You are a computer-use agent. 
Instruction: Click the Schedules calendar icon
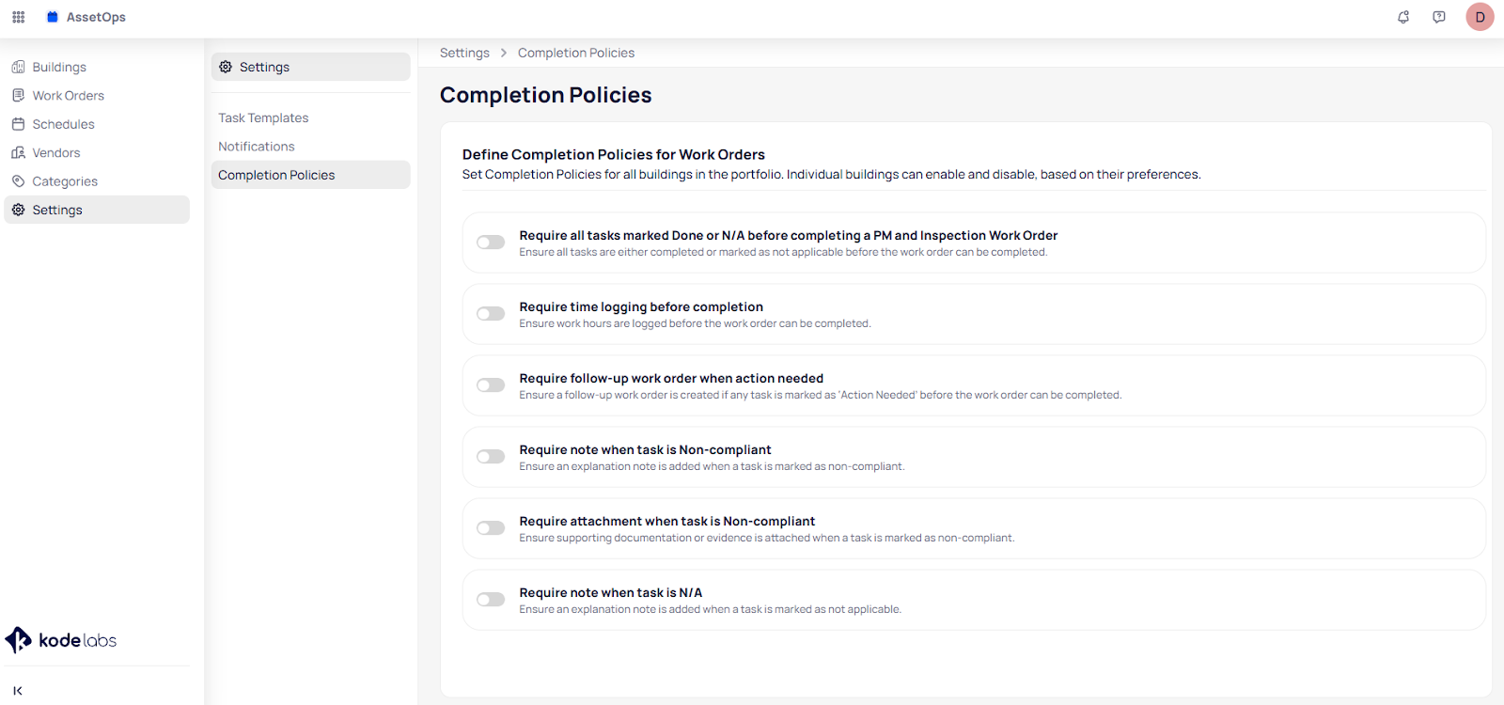point(18,124)
